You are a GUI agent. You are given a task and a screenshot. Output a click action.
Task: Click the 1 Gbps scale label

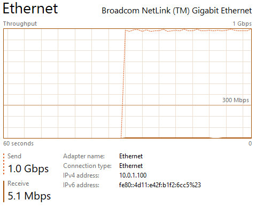[x=242, y=24]
